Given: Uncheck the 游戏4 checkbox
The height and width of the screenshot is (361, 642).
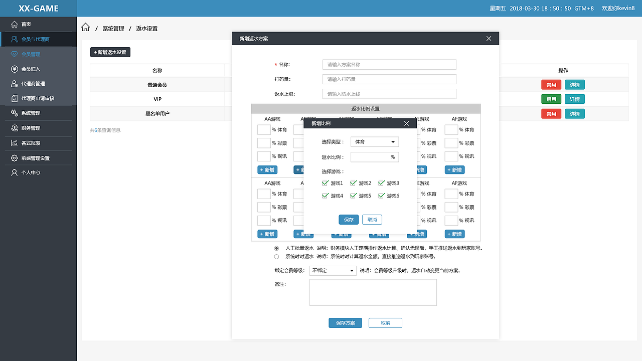Looking at the screenshot, I should [325, 196].
